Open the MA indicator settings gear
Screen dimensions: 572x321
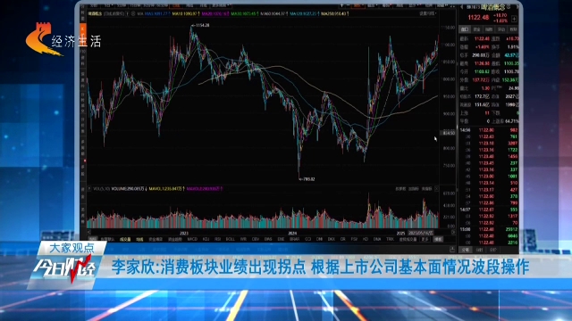tap(133, 13)
